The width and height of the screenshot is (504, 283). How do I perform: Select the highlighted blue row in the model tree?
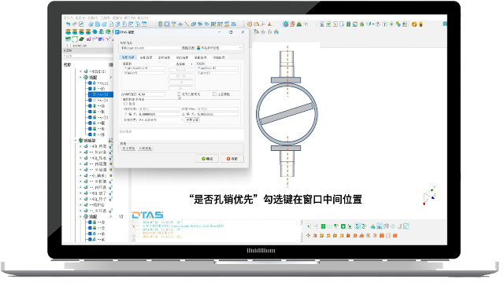(x=100, y=94)
